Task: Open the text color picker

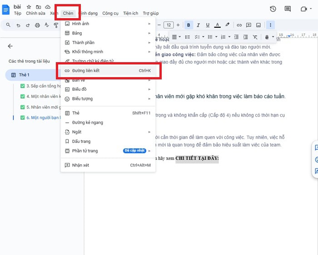Action: [218, 25]
